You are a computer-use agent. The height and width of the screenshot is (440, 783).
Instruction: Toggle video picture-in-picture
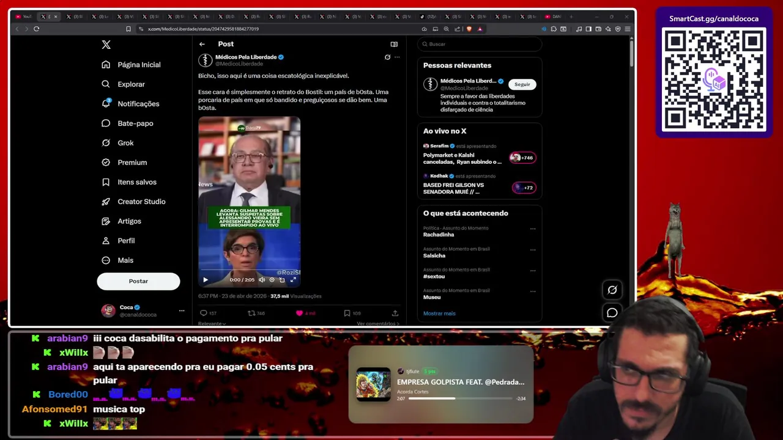click(x=282, y=280)
